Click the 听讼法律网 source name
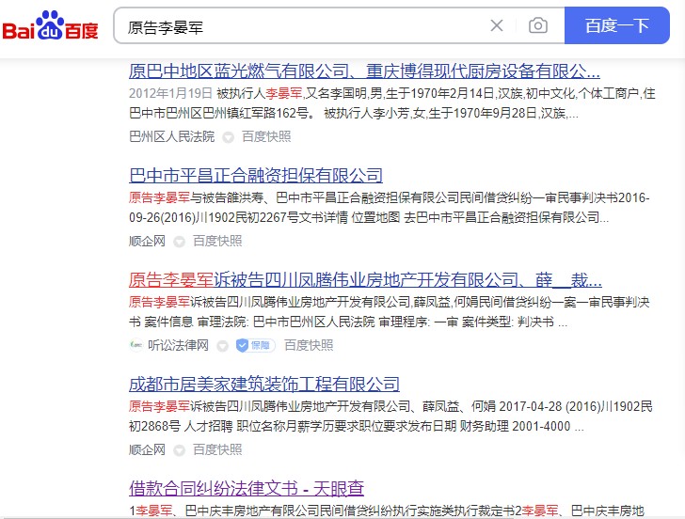 pyautogui.click(x=178, y=345)
